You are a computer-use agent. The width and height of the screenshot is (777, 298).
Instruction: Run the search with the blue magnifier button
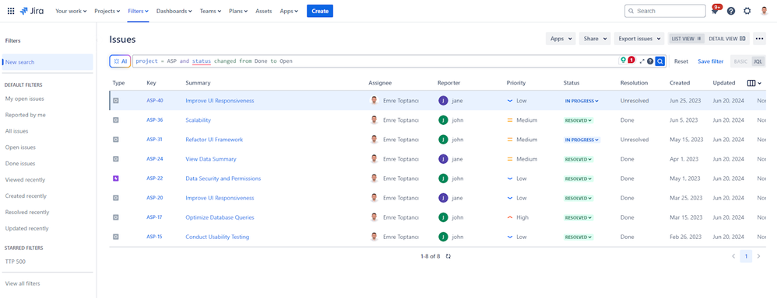660,61
